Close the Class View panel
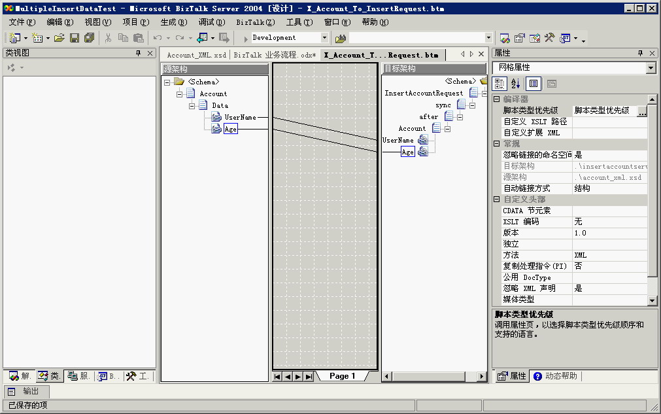 tap(150, 53)
